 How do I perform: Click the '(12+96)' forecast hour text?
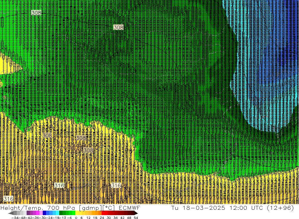point(280,208)
